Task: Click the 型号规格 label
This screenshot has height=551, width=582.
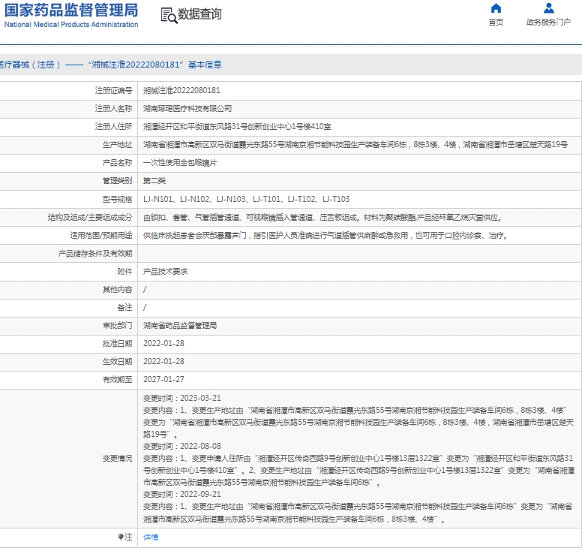Action: coord(117,199)
